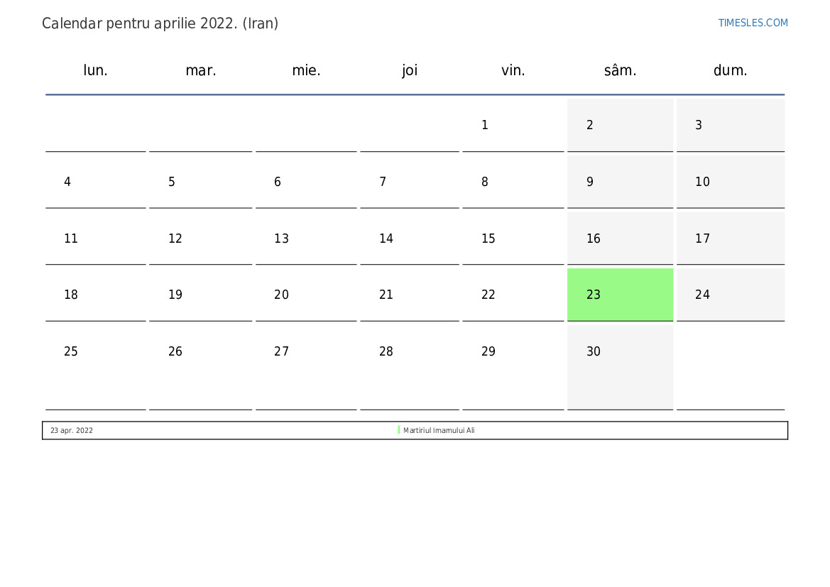This screenshot has height=587, width=830.
Task: Select the 'lun.' weekday header
Action: 96,70
